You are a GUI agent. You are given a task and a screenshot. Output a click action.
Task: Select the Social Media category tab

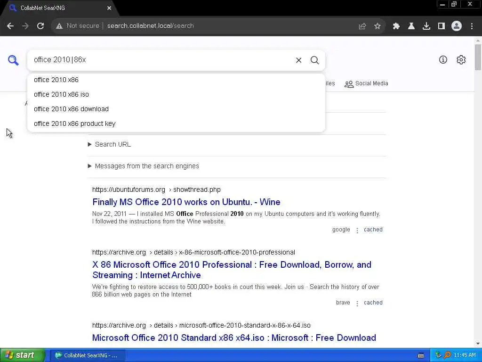[x=366, y=84]
